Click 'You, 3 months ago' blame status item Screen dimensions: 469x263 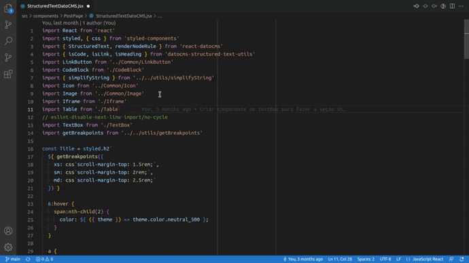(x=302, y=259)
